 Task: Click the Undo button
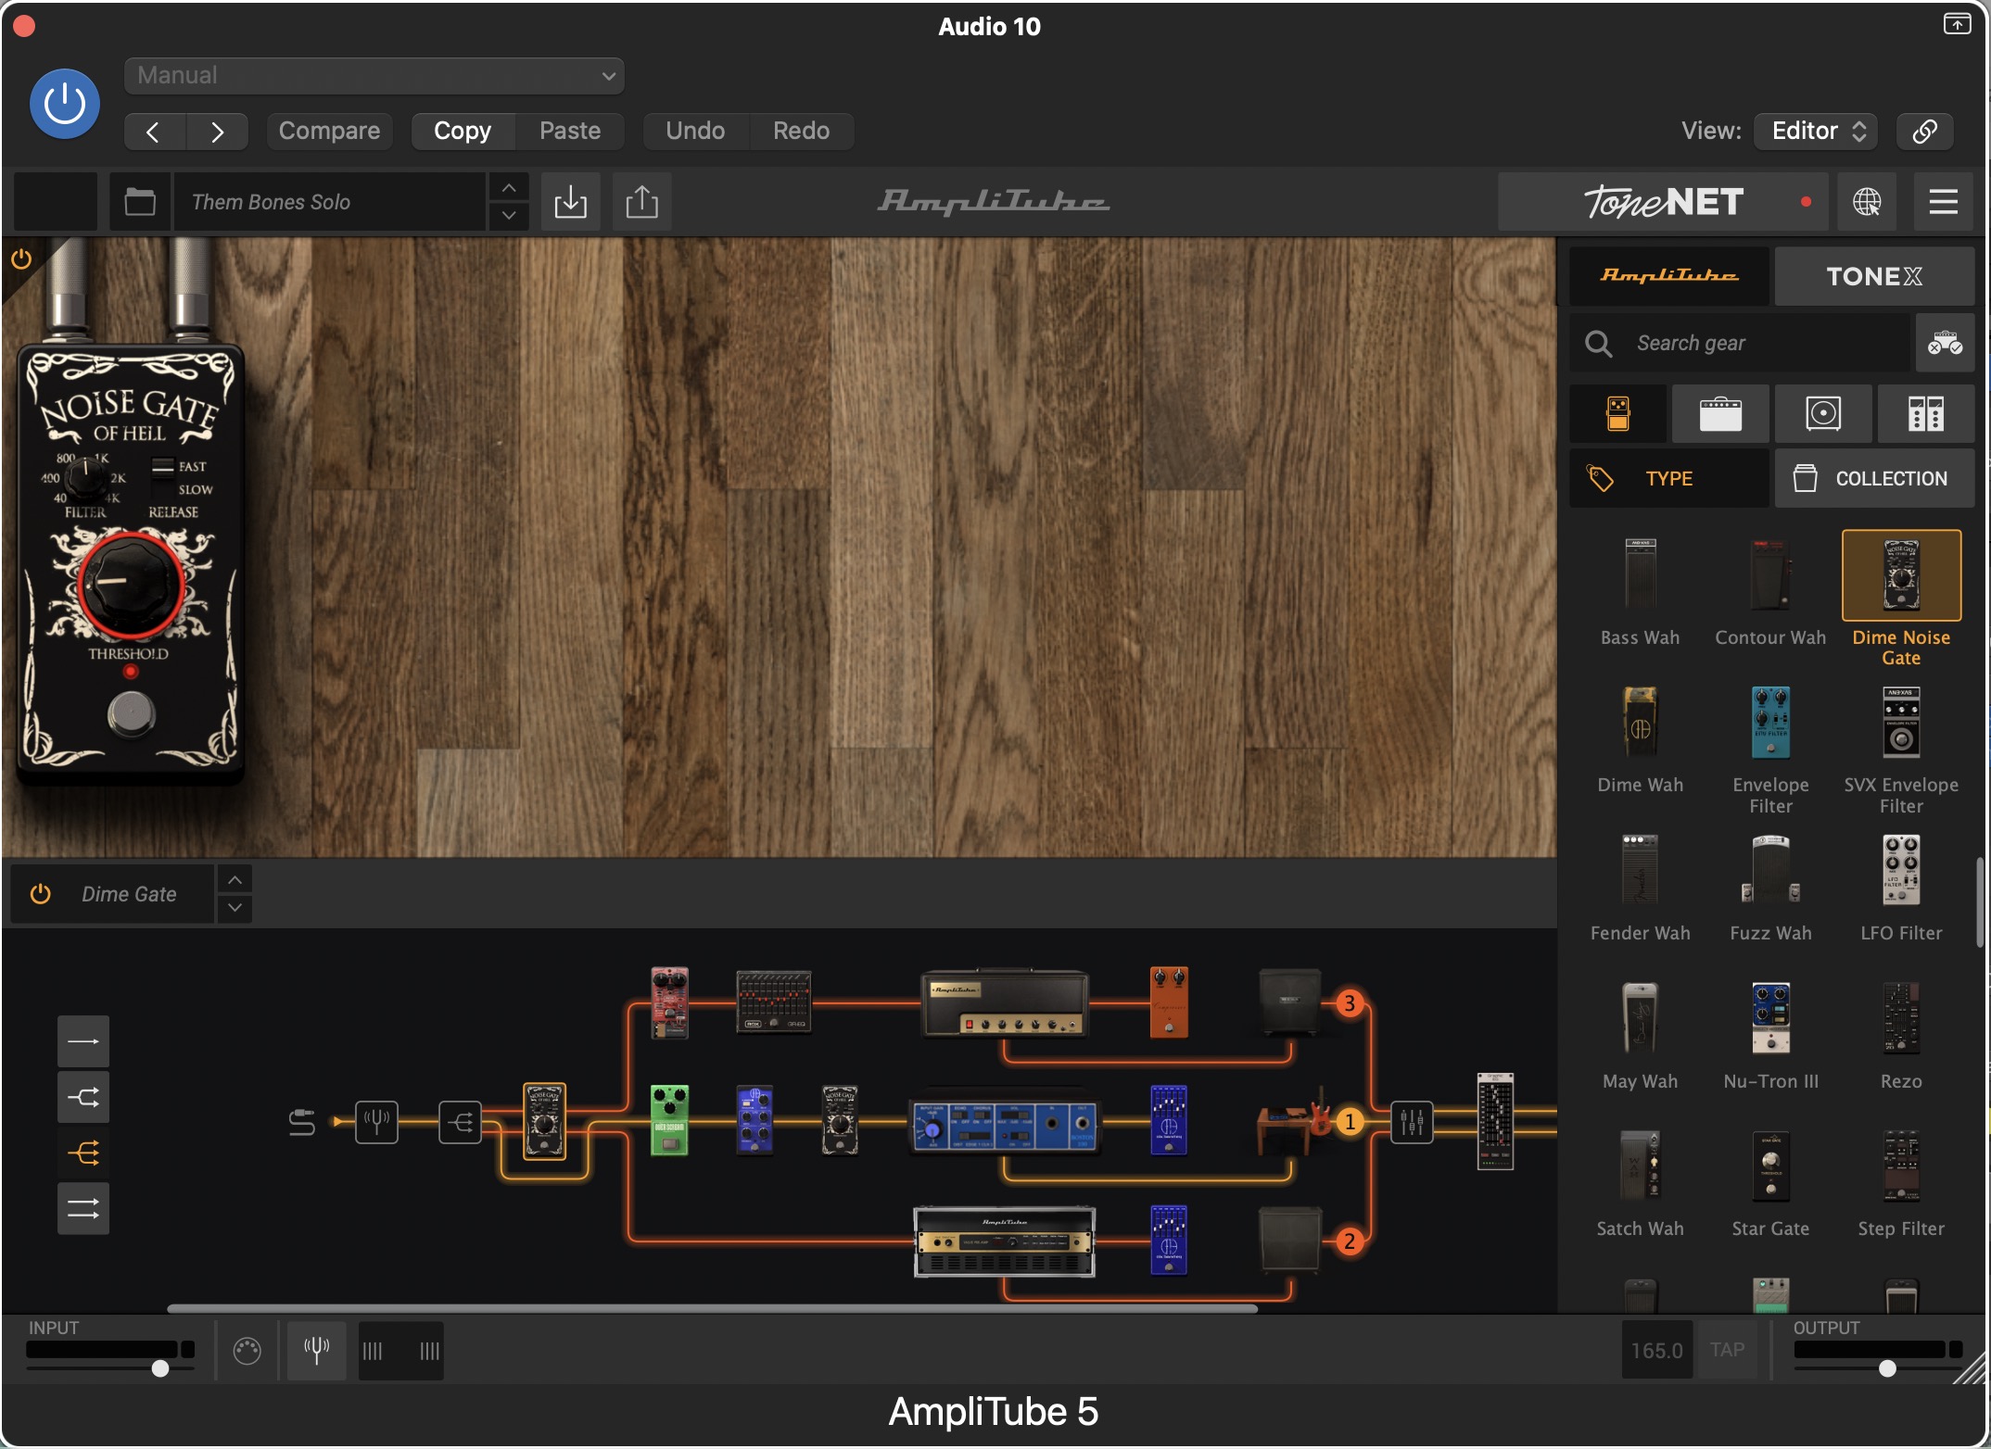694,131
